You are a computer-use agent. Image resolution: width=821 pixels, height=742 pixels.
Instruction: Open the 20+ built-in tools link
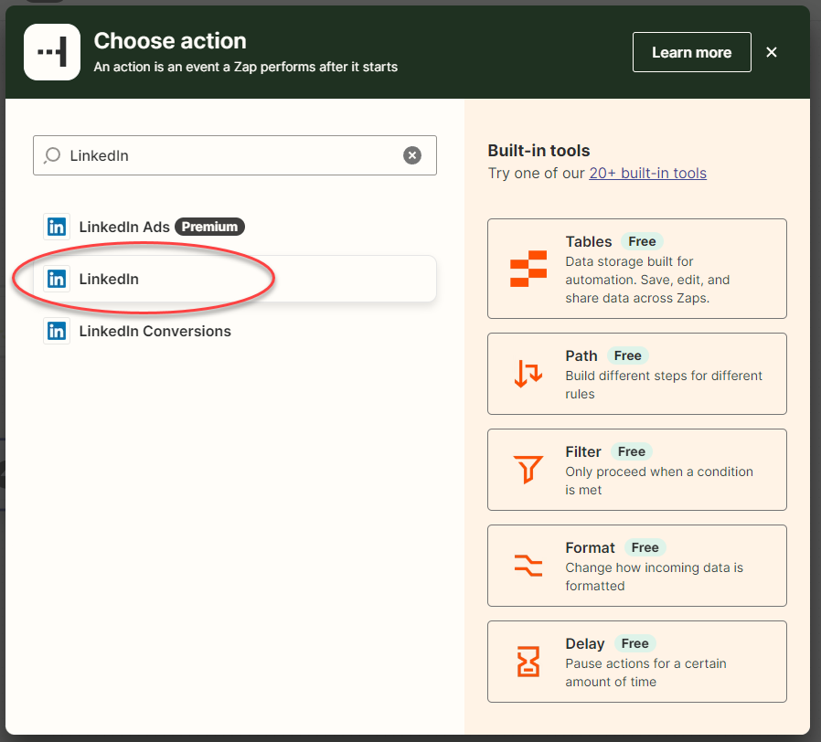(647, 174)
